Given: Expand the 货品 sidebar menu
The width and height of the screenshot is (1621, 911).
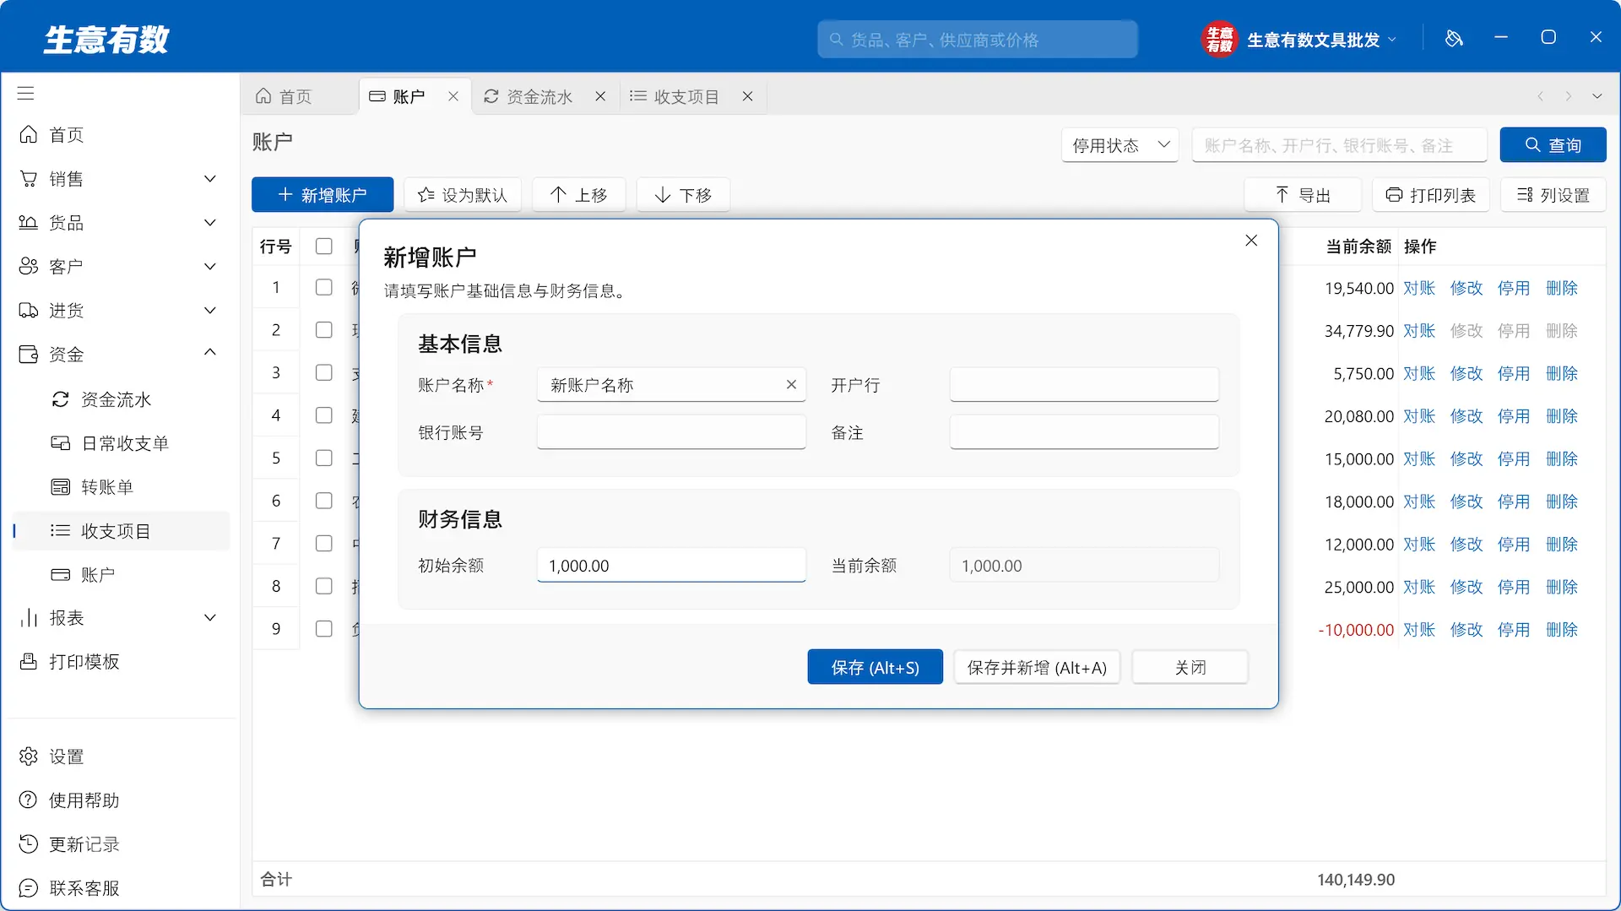Looking at the screenshot, I should [118, 223].
